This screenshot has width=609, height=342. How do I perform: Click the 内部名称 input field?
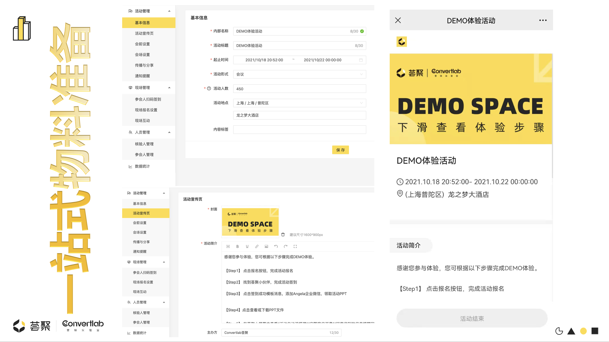click(299, 31)
